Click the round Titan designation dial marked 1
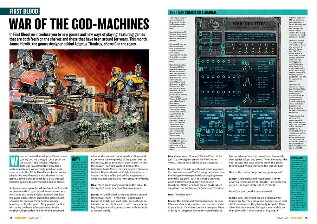 point(204,25)
